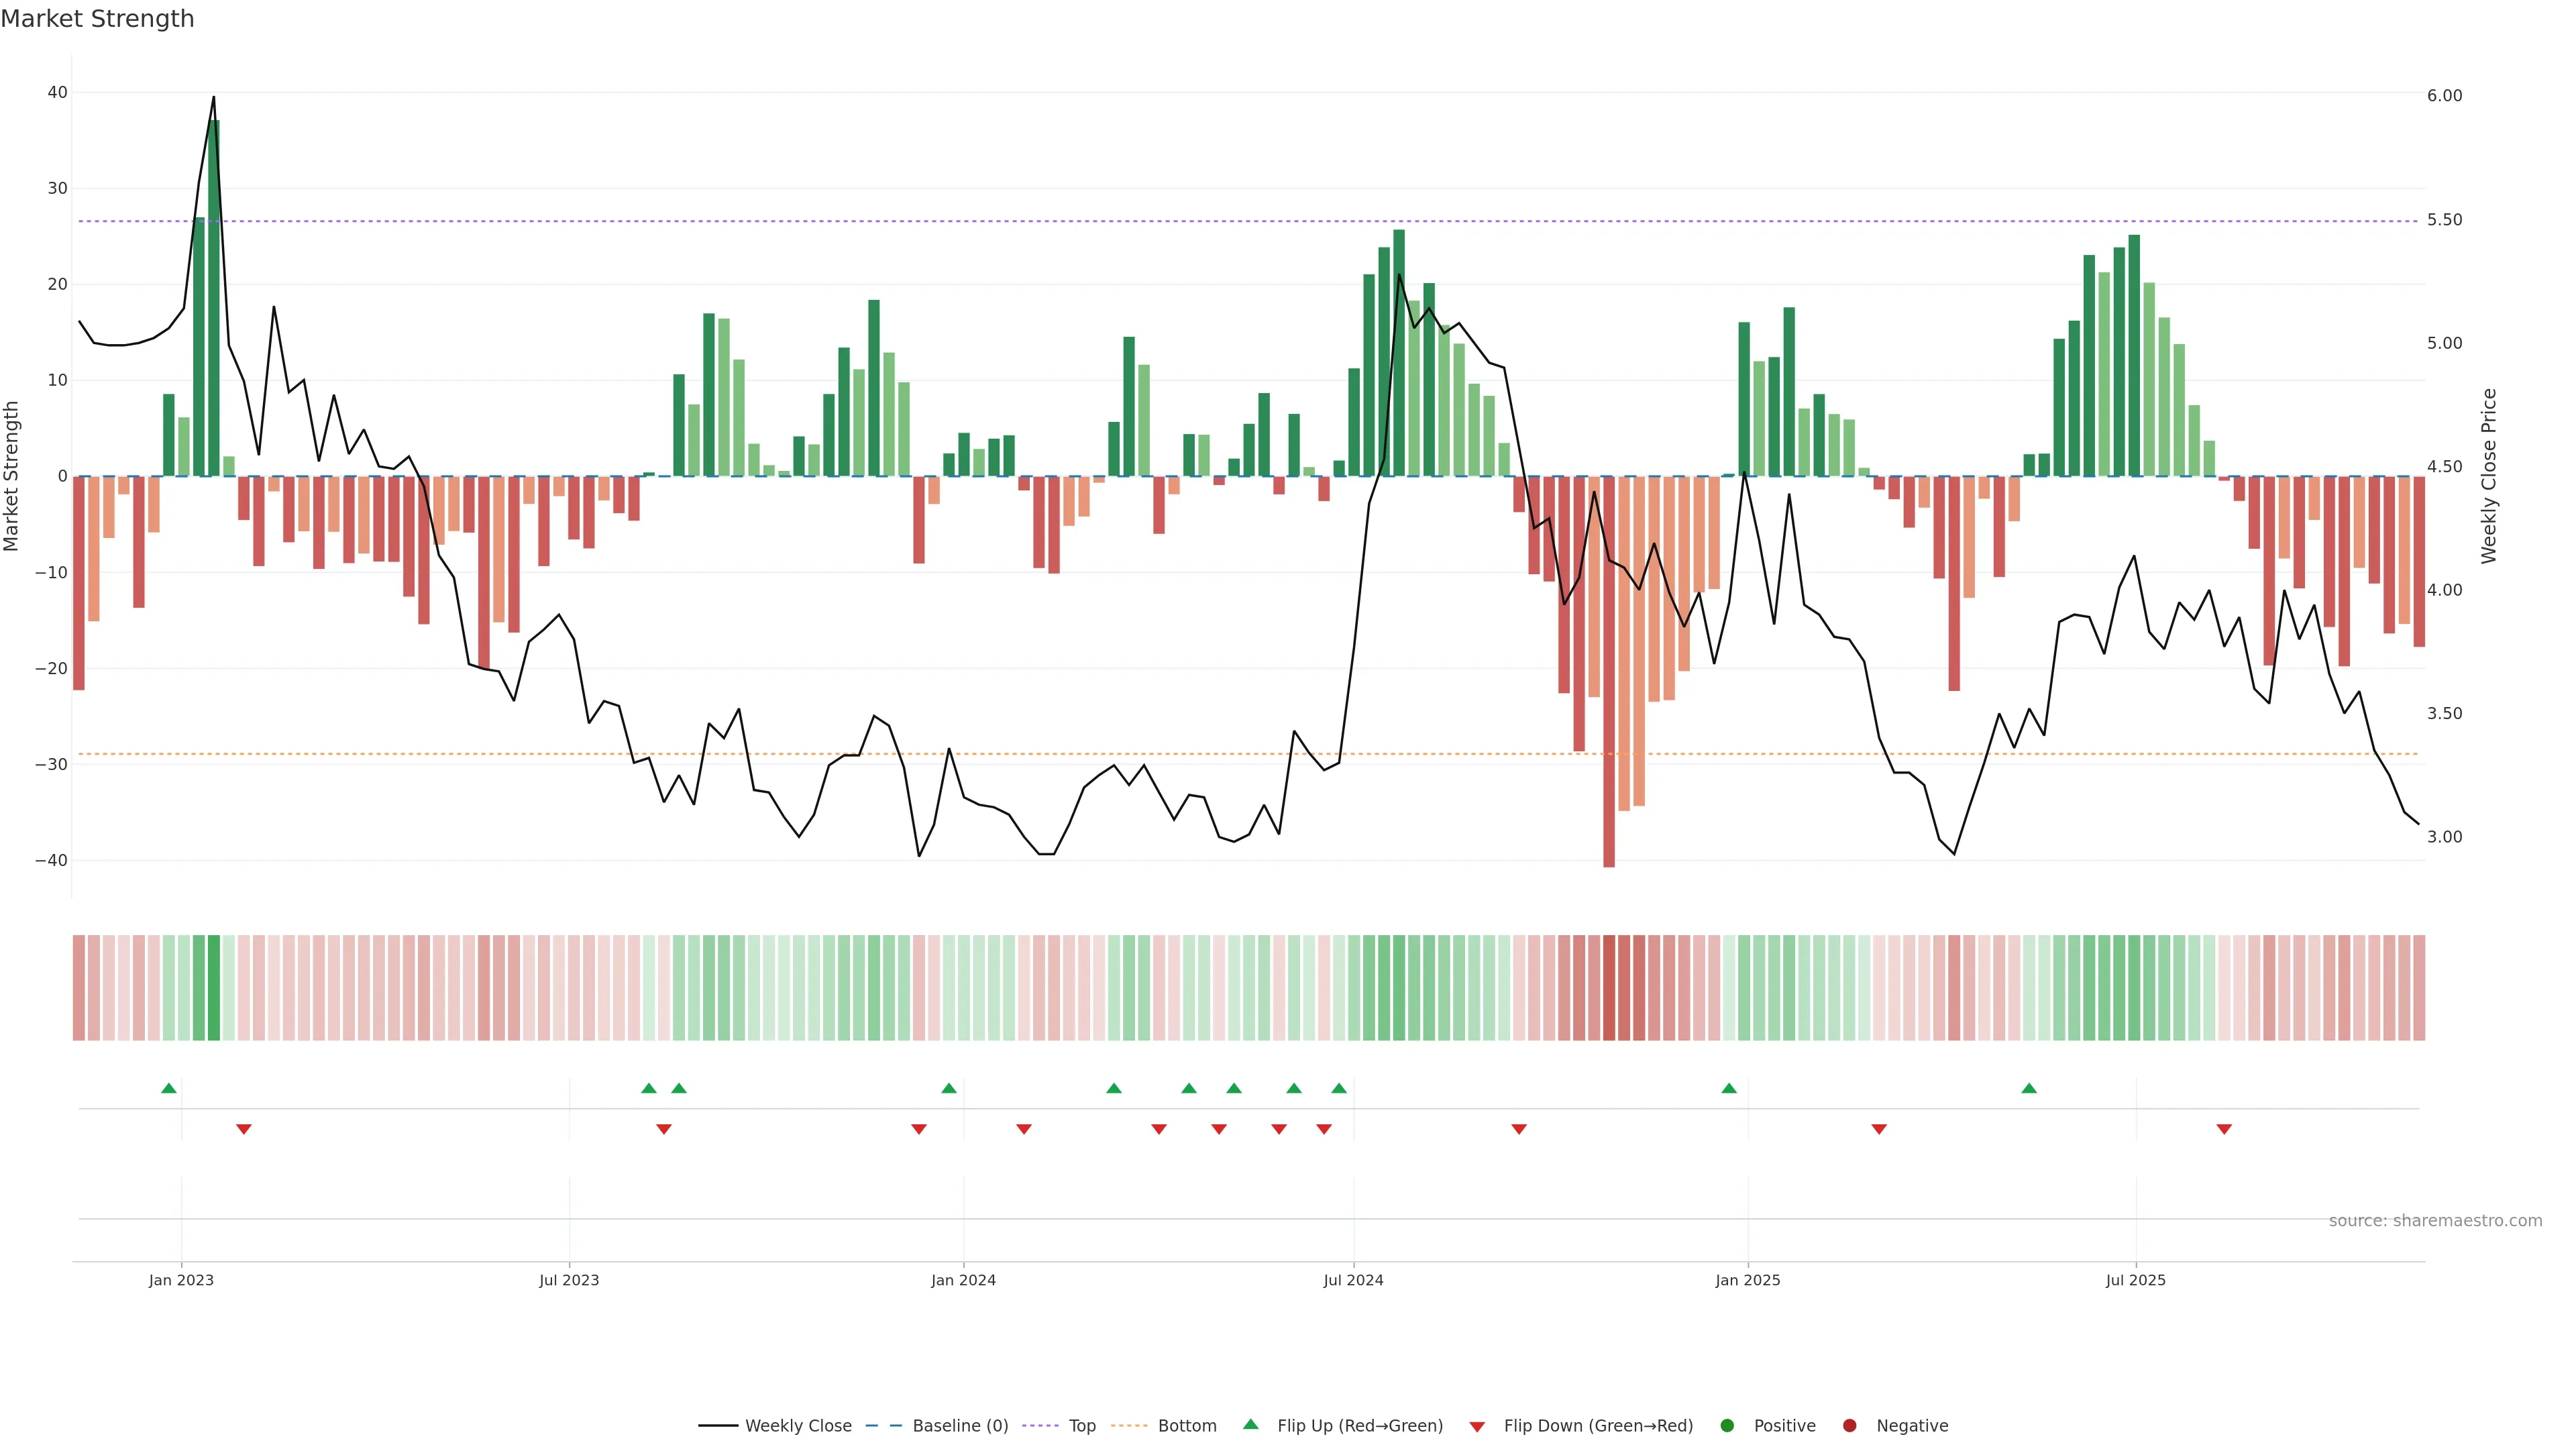Click the green flip-up marker just before Jan 2025

[1729, 1088]
